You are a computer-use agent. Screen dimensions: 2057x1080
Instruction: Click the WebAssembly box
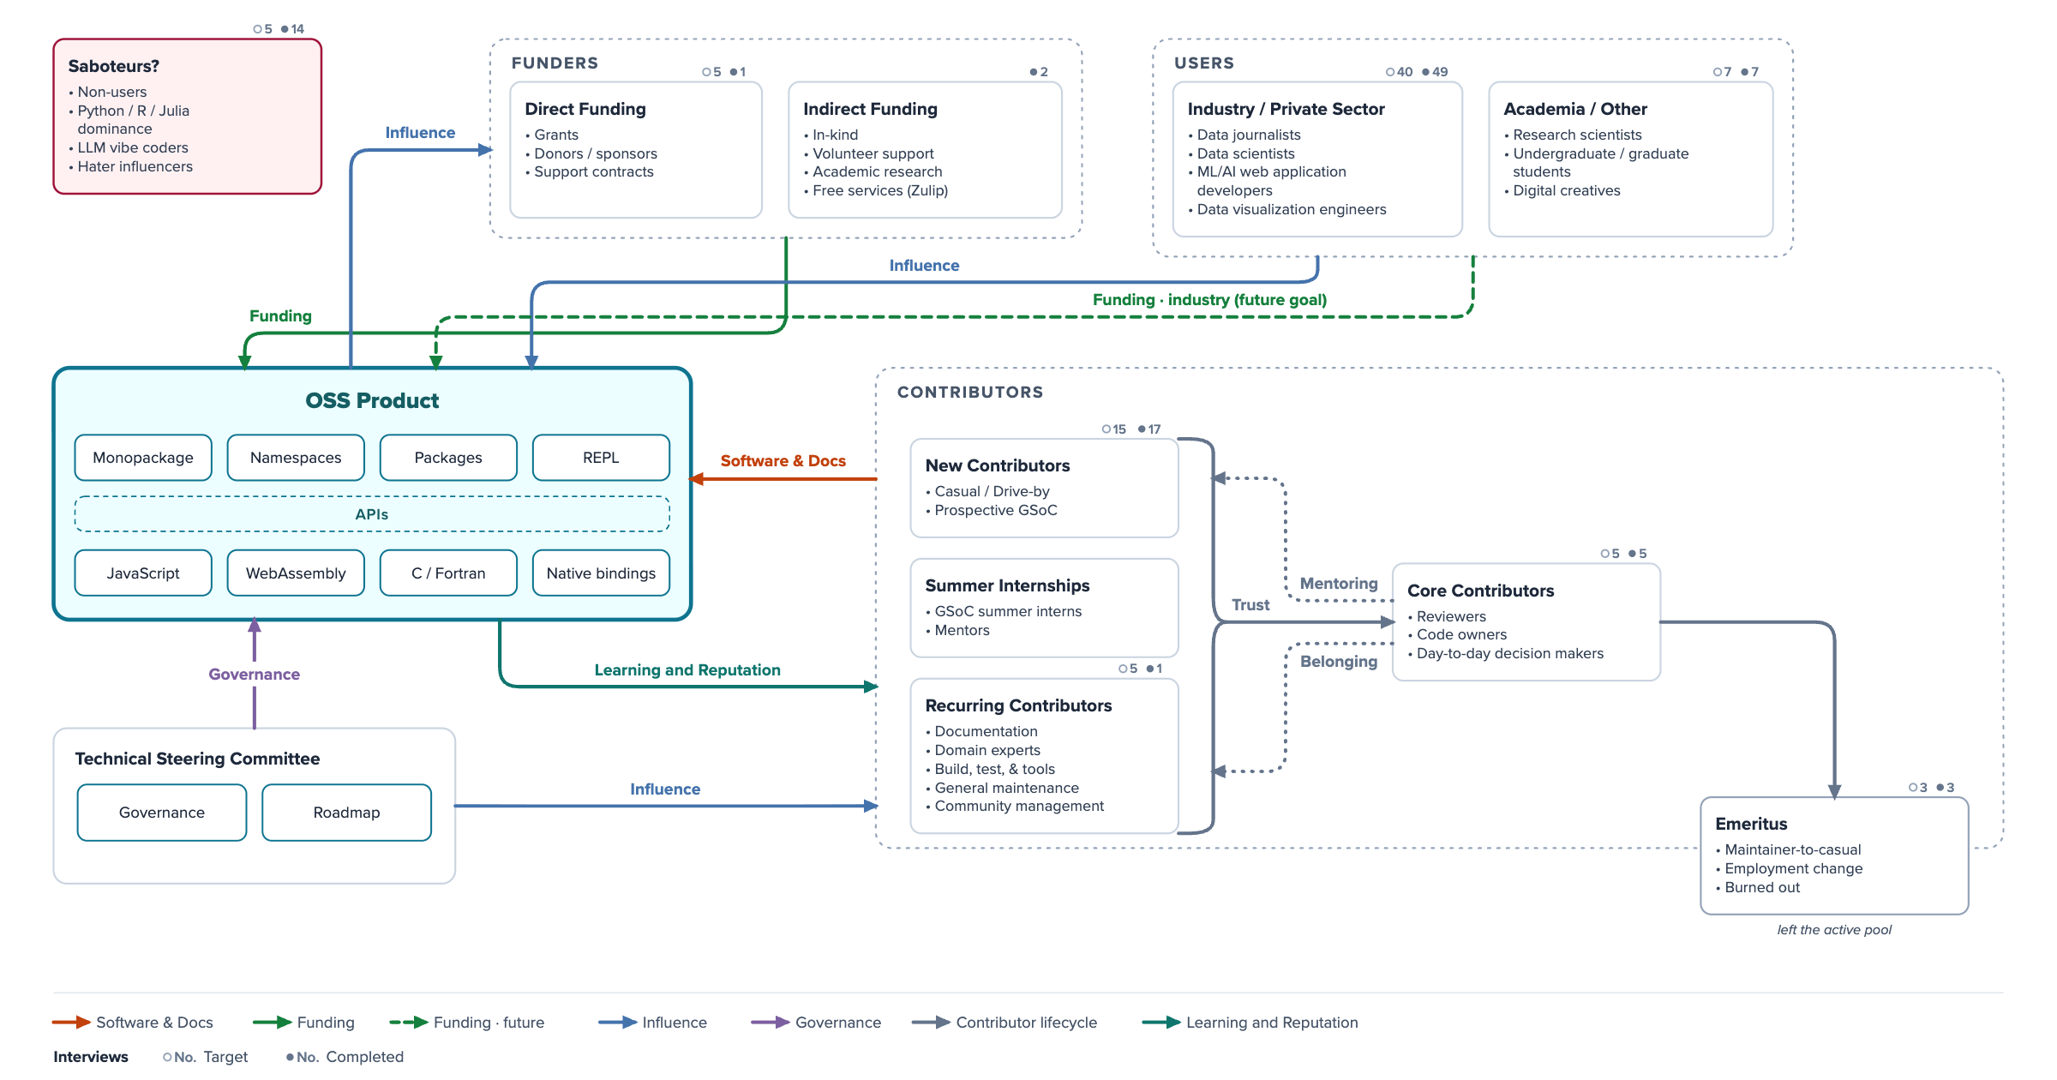click(x=296, y=573)
